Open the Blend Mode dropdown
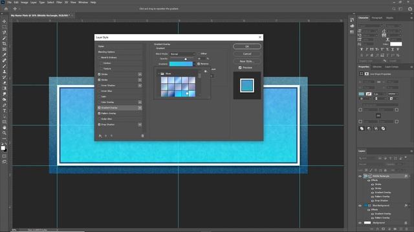Viewport: 414px width, 232px height. tap(182, 54)
